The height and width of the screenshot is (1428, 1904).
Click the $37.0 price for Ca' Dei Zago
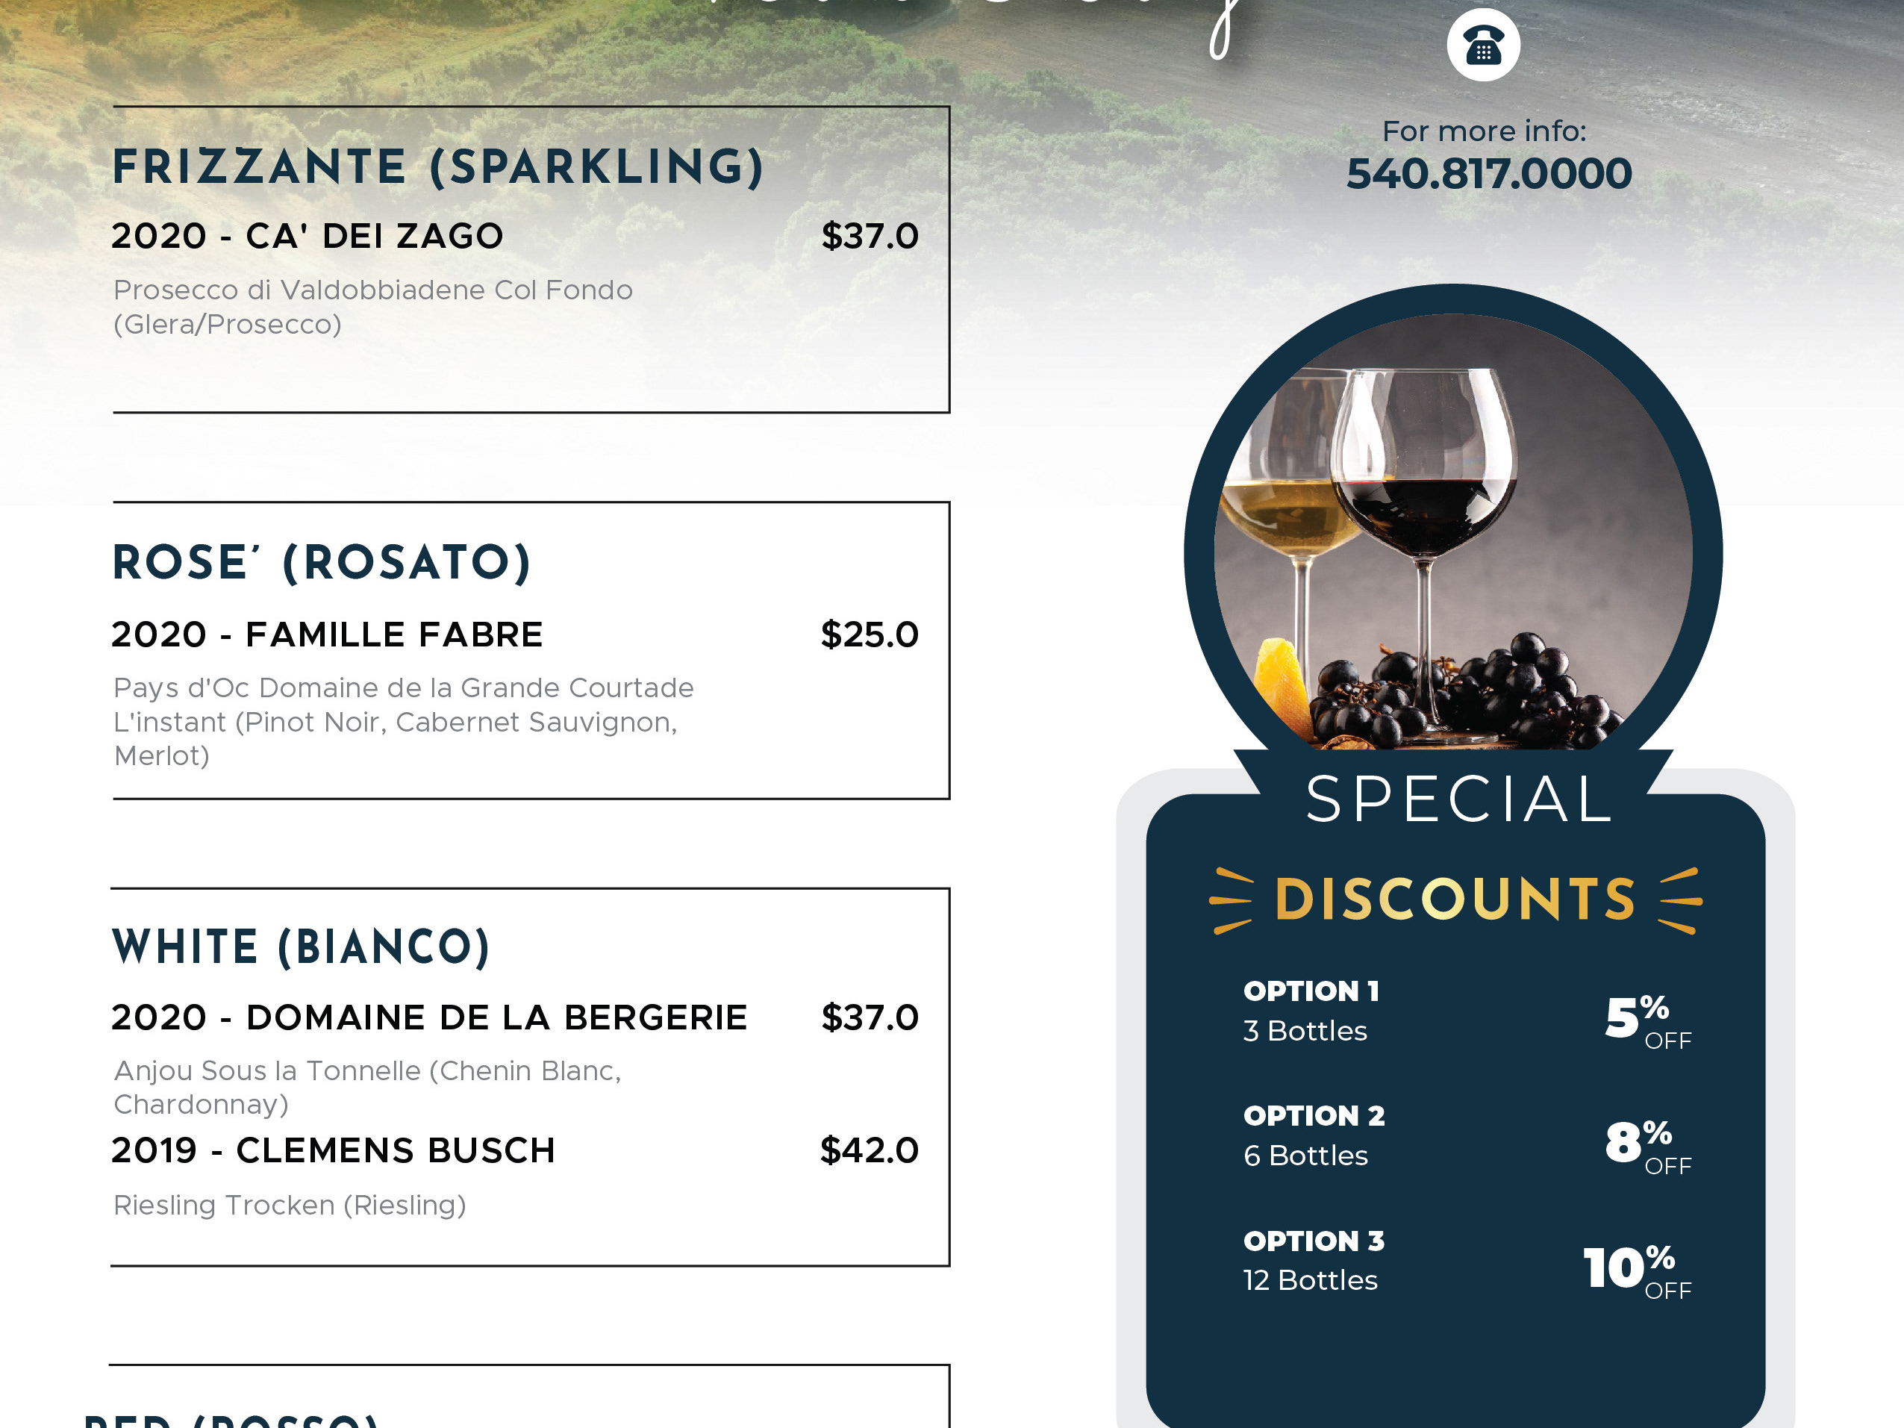click(870, 236)
